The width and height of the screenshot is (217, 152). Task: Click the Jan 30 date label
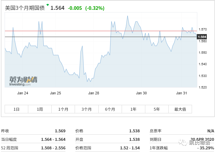coord(141,93)
